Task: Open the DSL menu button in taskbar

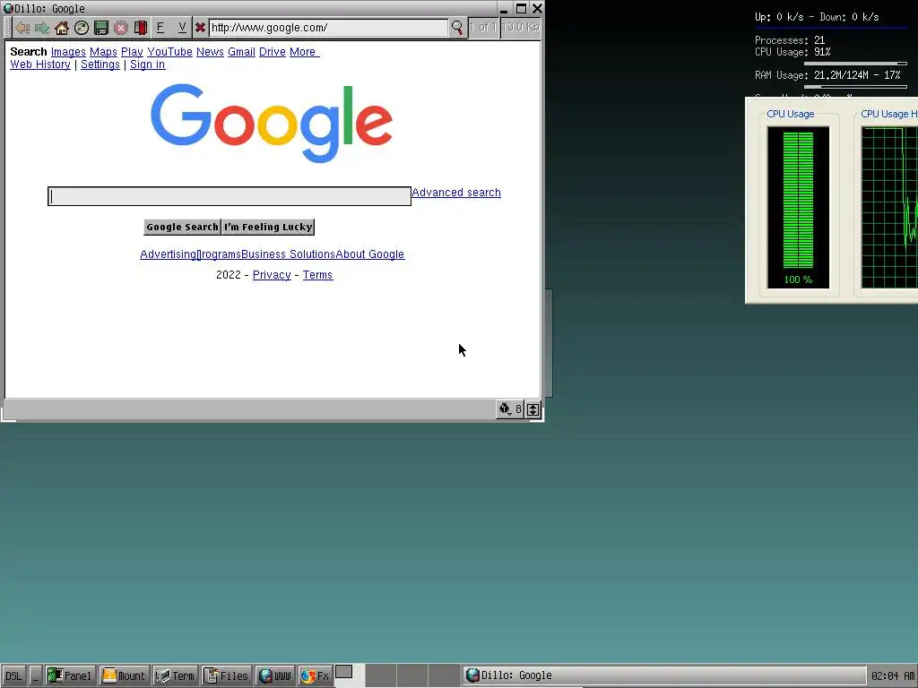Action: (x=13, y=675)
